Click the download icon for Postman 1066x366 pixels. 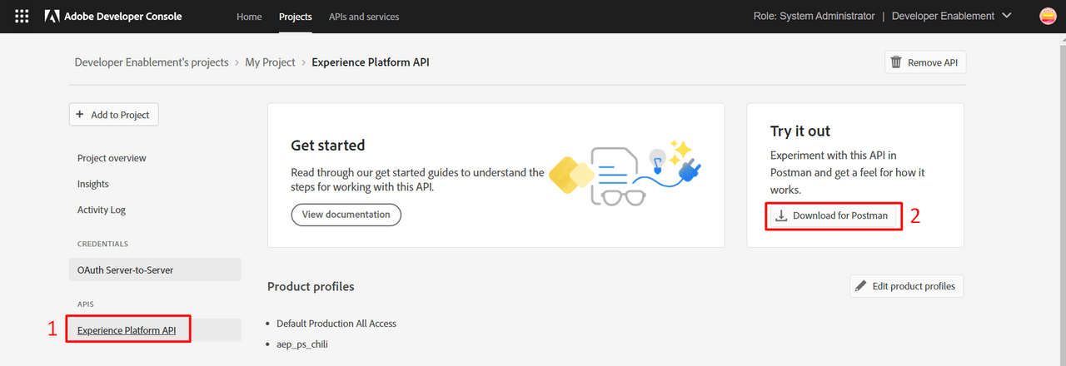point(781,215)
